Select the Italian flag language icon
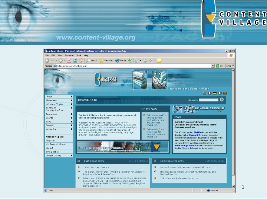 [220, 93]
